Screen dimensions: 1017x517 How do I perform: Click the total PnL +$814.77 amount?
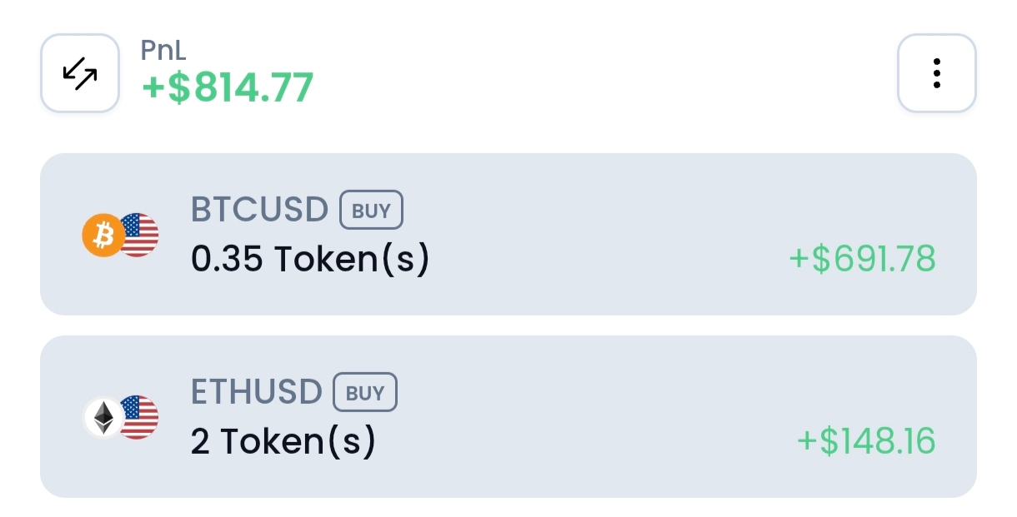(x=228, y=87)
